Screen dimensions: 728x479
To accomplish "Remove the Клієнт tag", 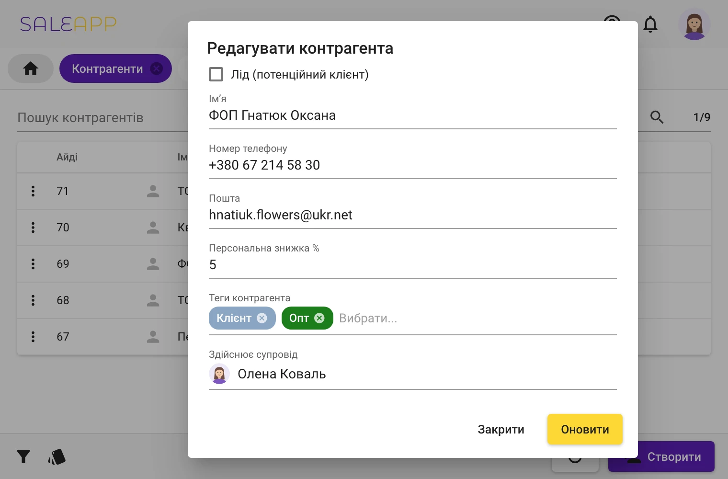I will tap(262, 318).
